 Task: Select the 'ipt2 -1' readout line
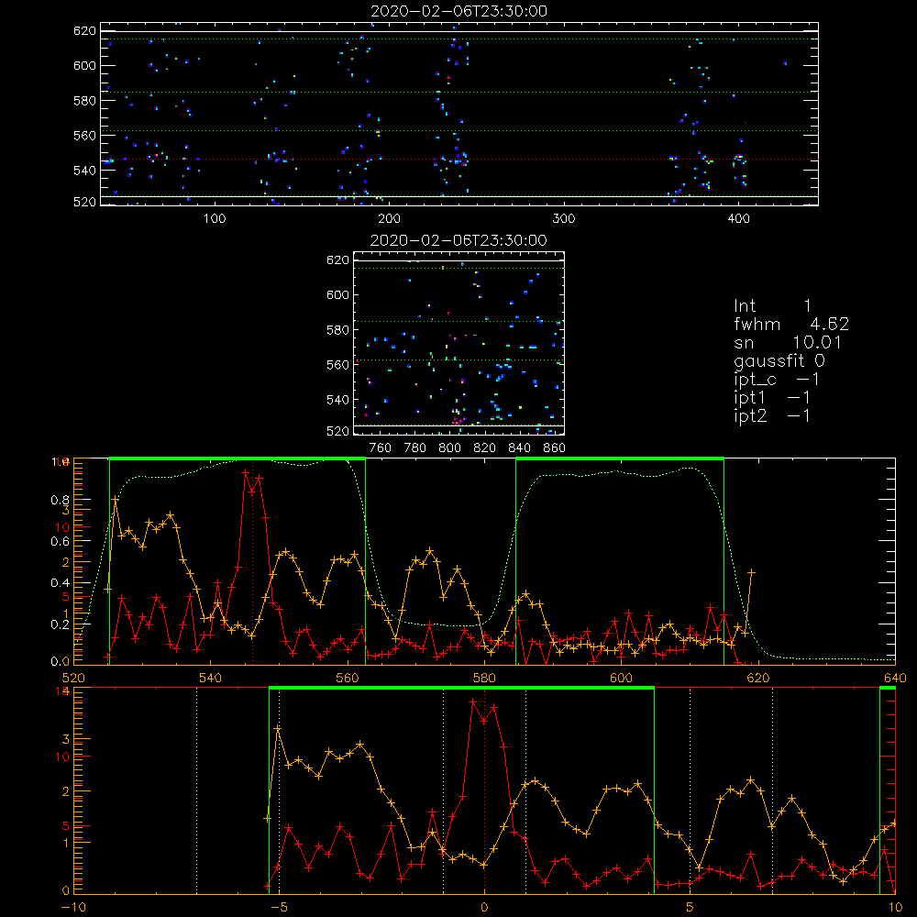point(772,415)
